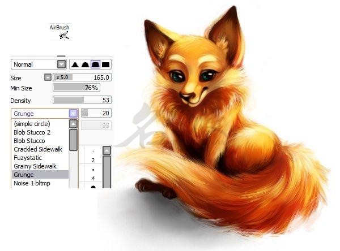Choose Blob Stucco 2 from the list

pos(31,132)
